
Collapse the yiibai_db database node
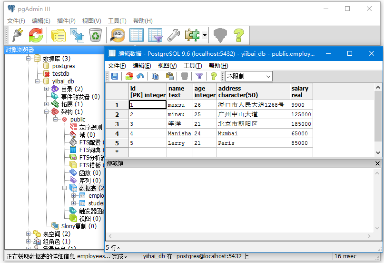(x=38, y=81)
